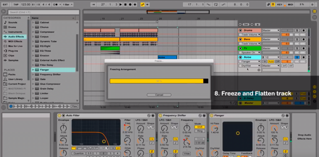Toggle the Draw Mode pencil
The image size is (319, 157).
coord(269,4)
